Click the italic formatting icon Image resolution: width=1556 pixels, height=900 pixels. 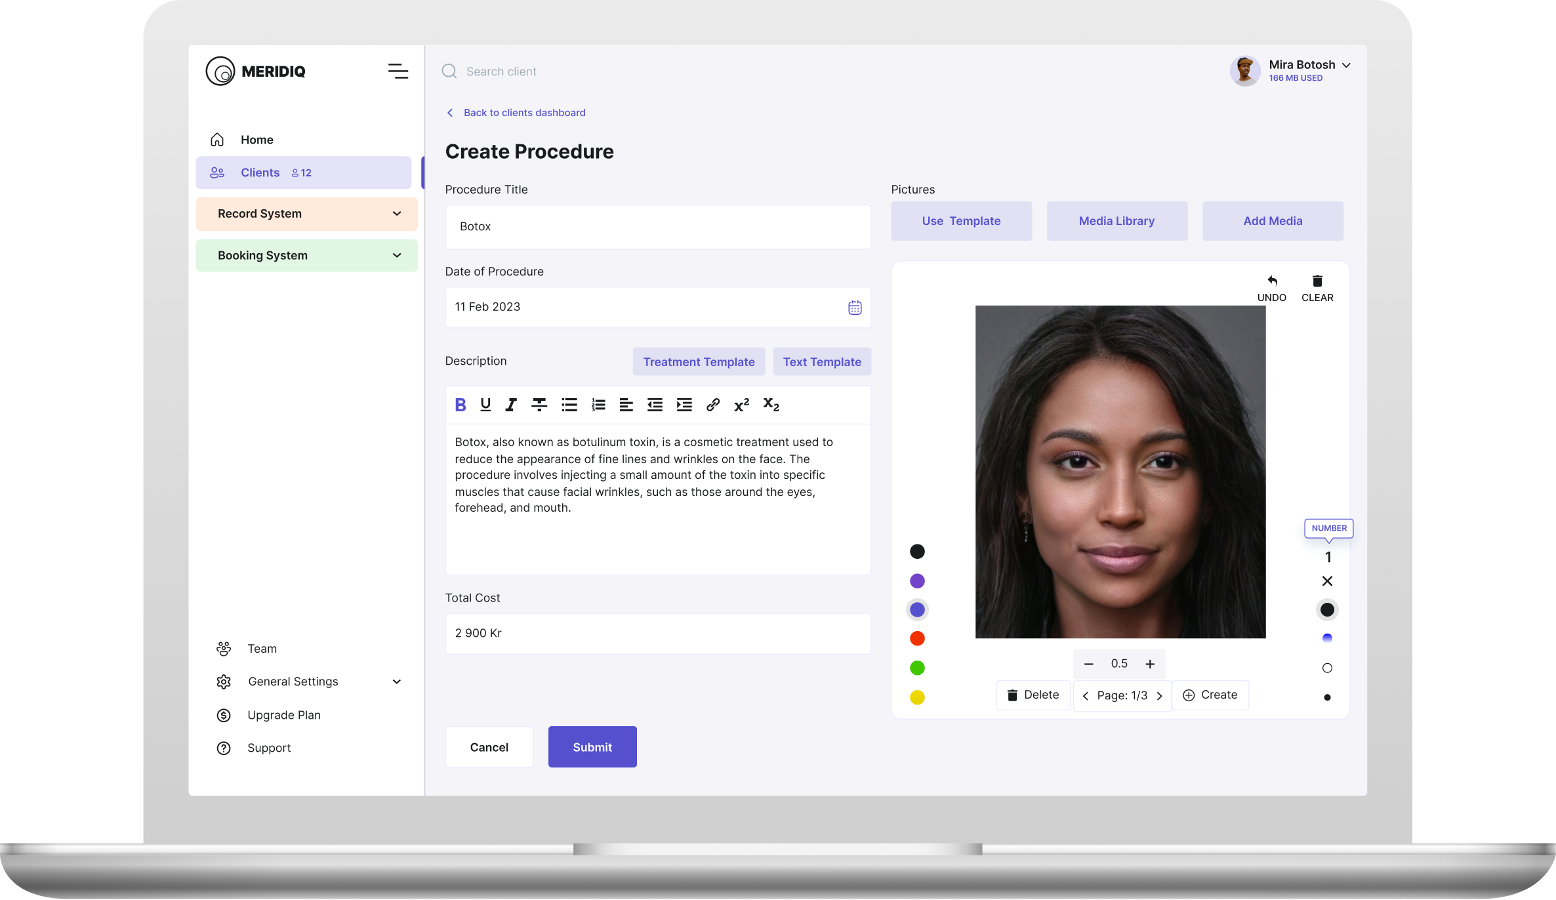click(511, 404)
